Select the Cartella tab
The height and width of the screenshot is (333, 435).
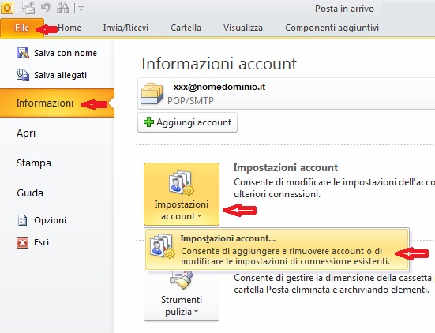pyautogui.click(x=186, y=28)
